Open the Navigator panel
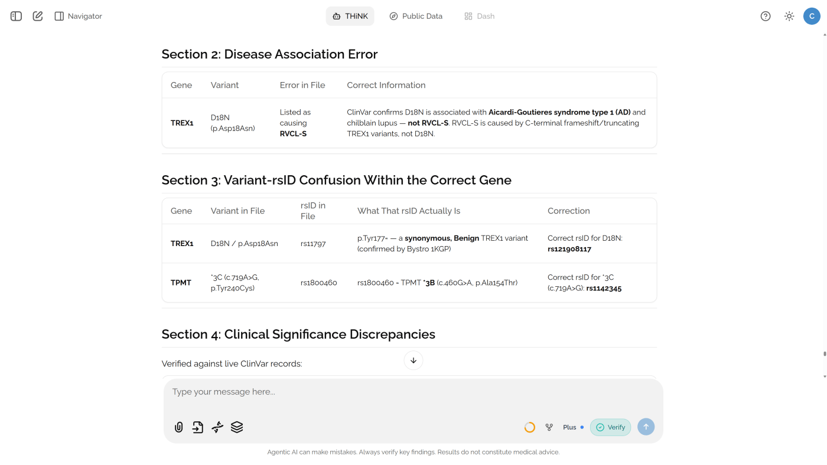This screenshot has width=827, height=465. coord(78,16)
